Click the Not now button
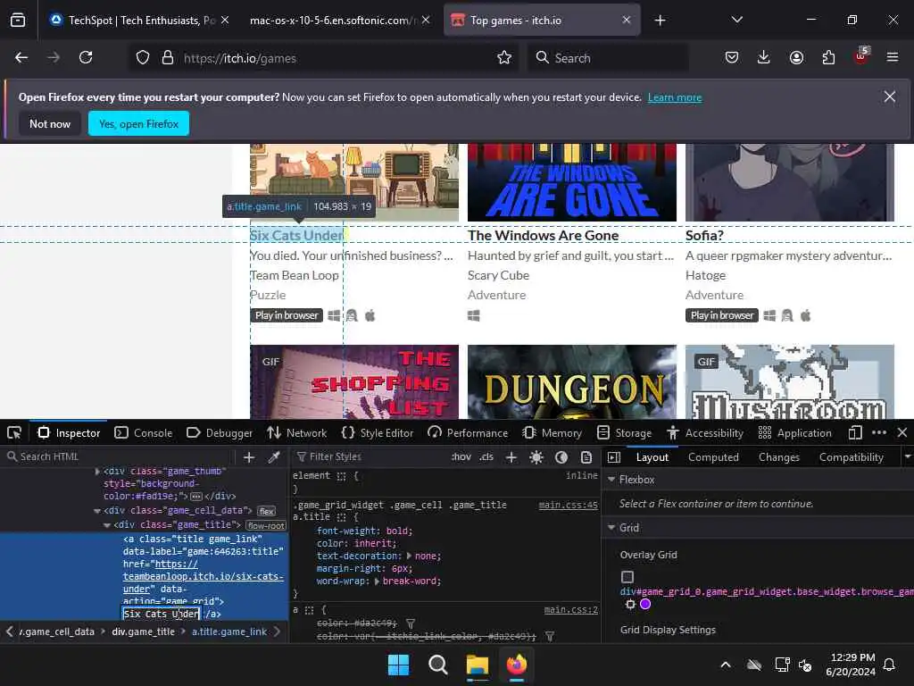Image resolution: width=914 pixels, height=686 pixels. point(50,123)
